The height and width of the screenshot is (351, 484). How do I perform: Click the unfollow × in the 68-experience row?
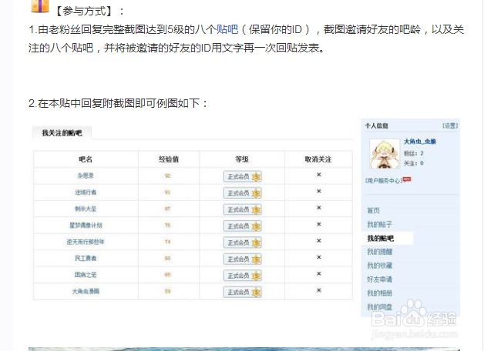coord(319,257)
